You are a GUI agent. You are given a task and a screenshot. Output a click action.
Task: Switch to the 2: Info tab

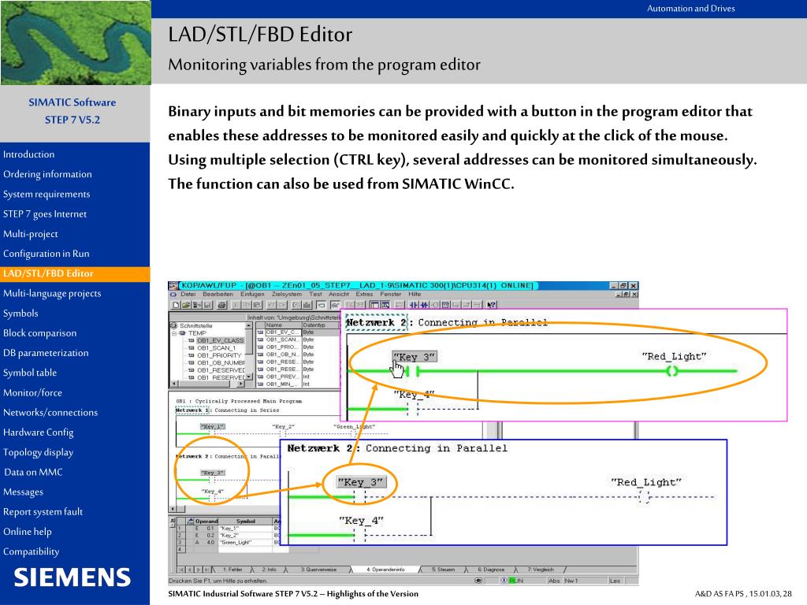click(x=270, y=570)
